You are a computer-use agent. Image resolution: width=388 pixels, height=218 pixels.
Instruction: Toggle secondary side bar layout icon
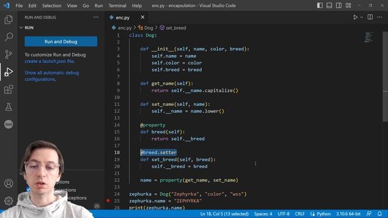coord(338,5)
